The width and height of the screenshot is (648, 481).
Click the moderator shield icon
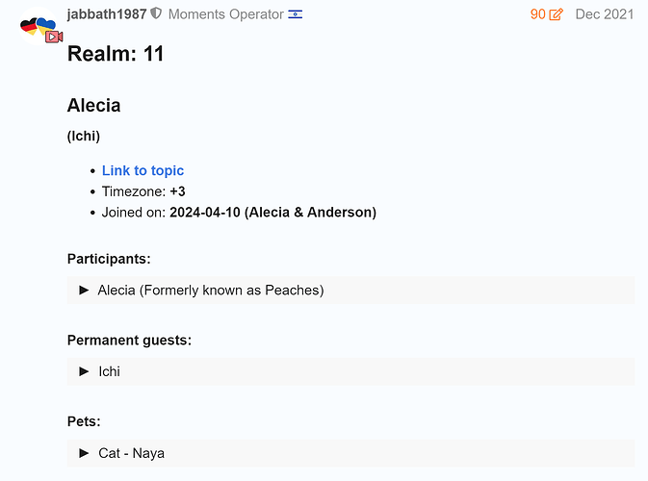pyautogui.click(x=157, y=14)
